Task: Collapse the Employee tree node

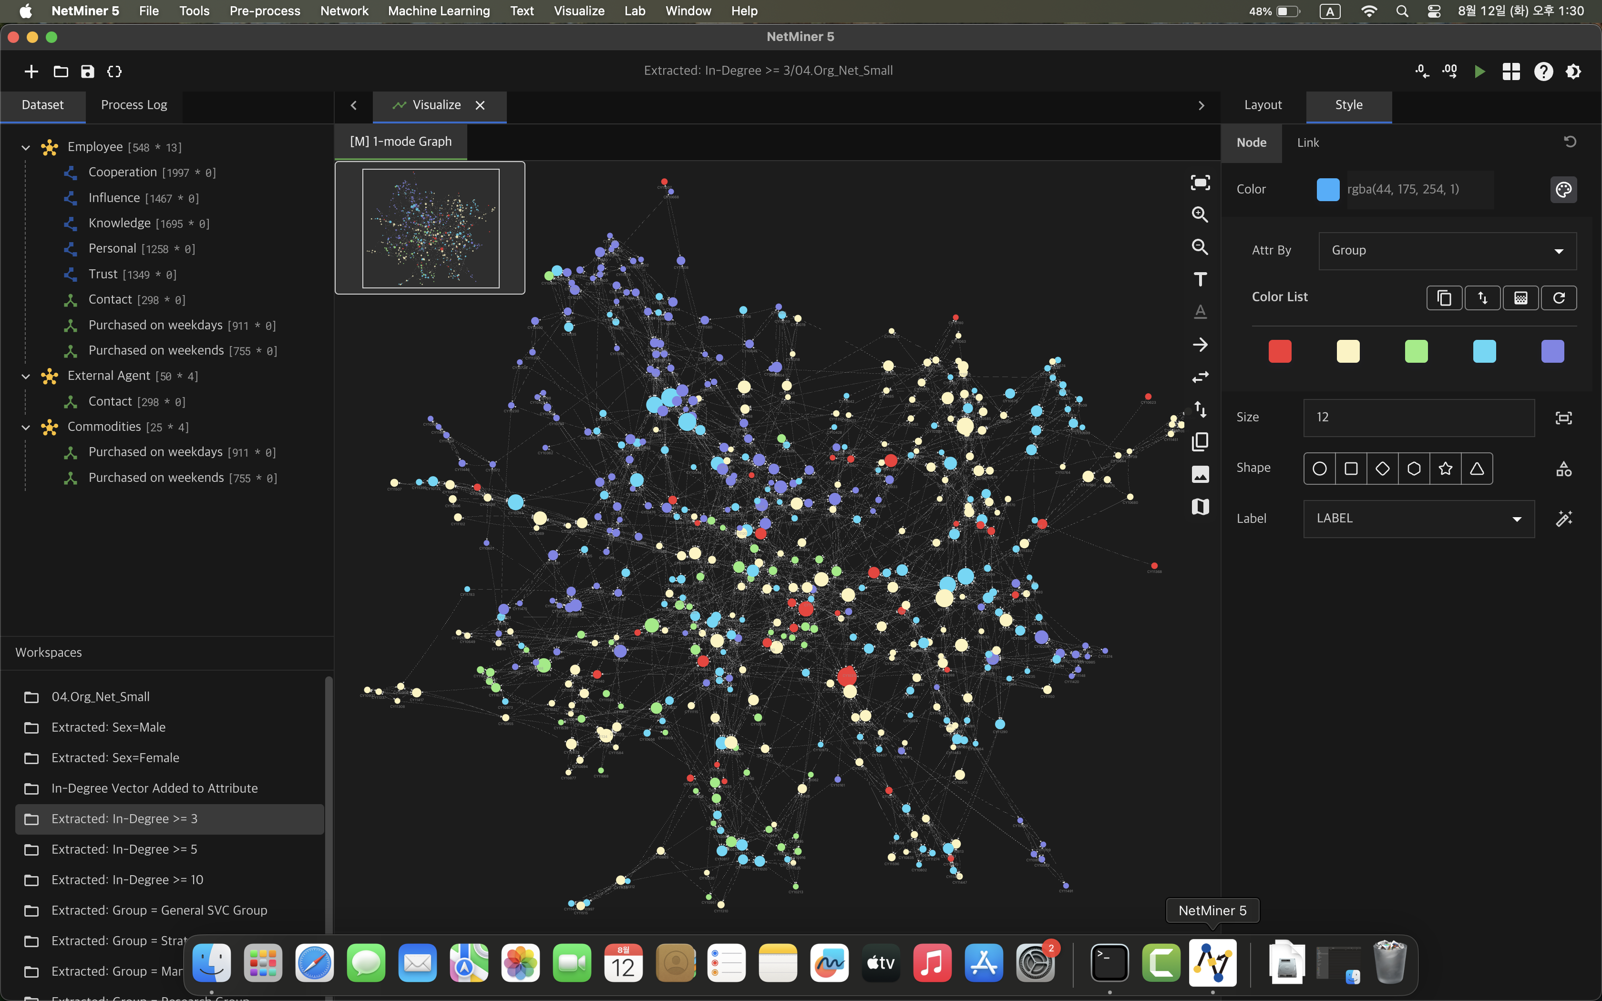Action: pos(26,147)
